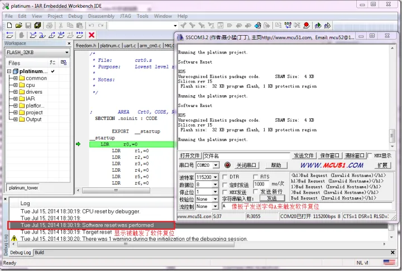
Task: Open the Debug menu
Action: click(75, 16)
